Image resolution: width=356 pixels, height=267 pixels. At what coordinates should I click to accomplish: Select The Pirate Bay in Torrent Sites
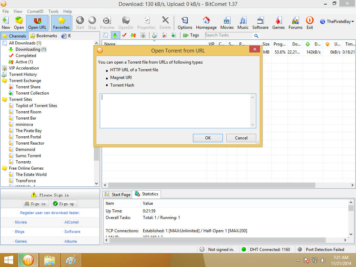click(29, 131)
